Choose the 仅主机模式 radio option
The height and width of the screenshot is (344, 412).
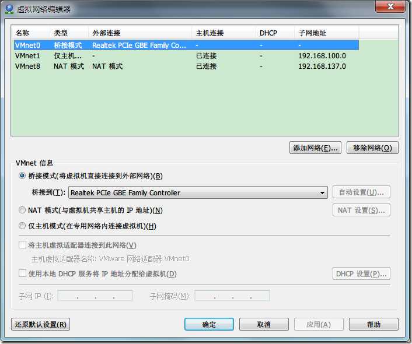[22, 226]
